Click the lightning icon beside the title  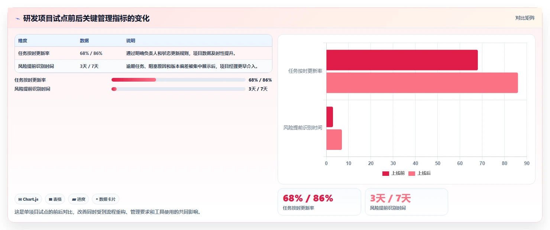coord(17,19)
